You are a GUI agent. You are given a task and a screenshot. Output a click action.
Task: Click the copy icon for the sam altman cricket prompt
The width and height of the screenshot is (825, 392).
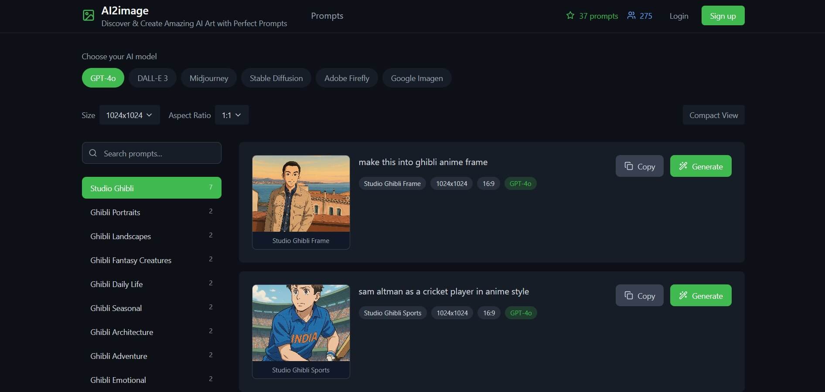pos(628,295)
